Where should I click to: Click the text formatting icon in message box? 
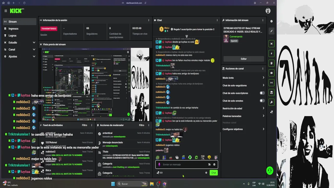point(209,164)
